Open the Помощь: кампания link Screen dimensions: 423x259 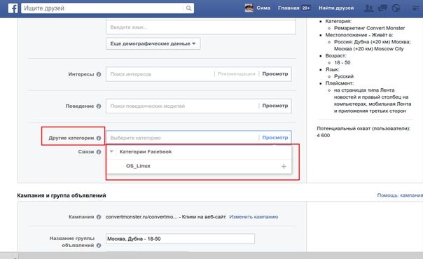400,195
